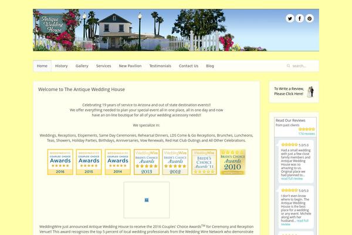Open the Facebook social icon
The width and height of the screenshot is (352, 235).
coord(300,18)
